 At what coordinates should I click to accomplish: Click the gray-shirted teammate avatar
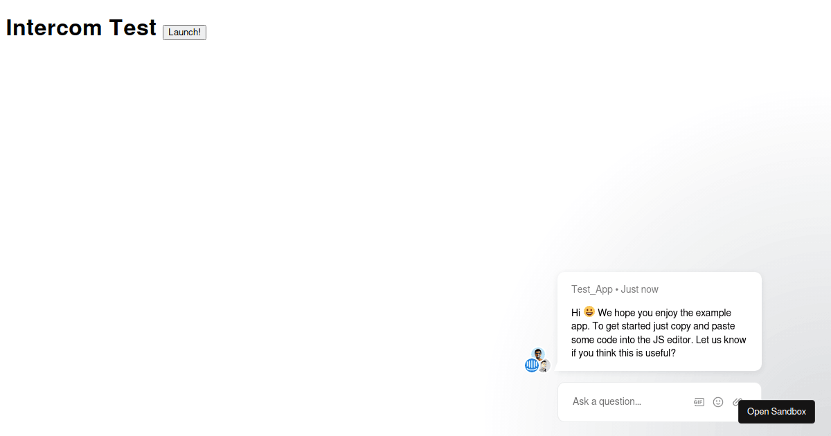545,366
